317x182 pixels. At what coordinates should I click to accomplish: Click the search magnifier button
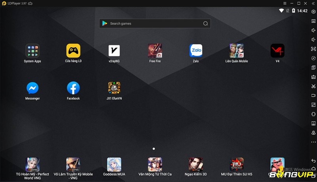tap(205, 23)
